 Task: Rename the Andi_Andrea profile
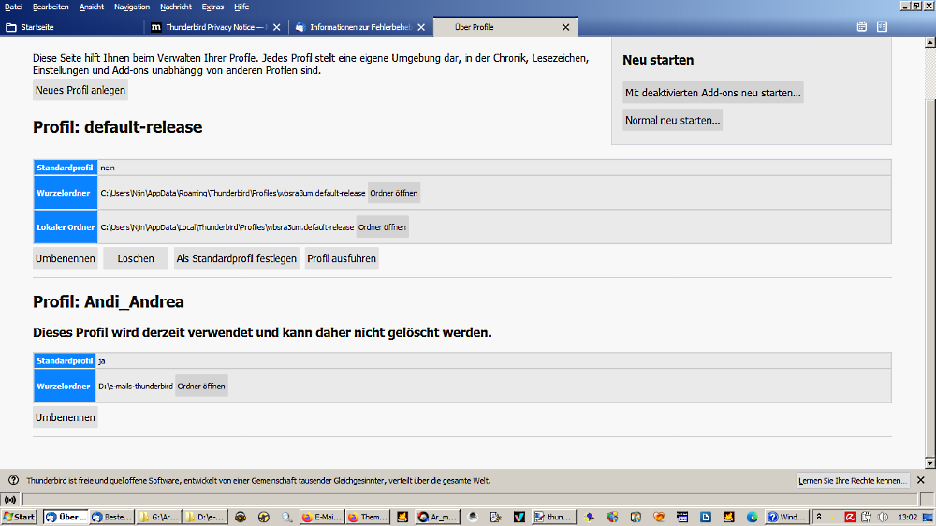point(66,417)
